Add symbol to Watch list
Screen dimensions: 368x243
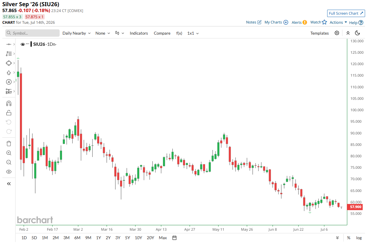pos(319,22)
